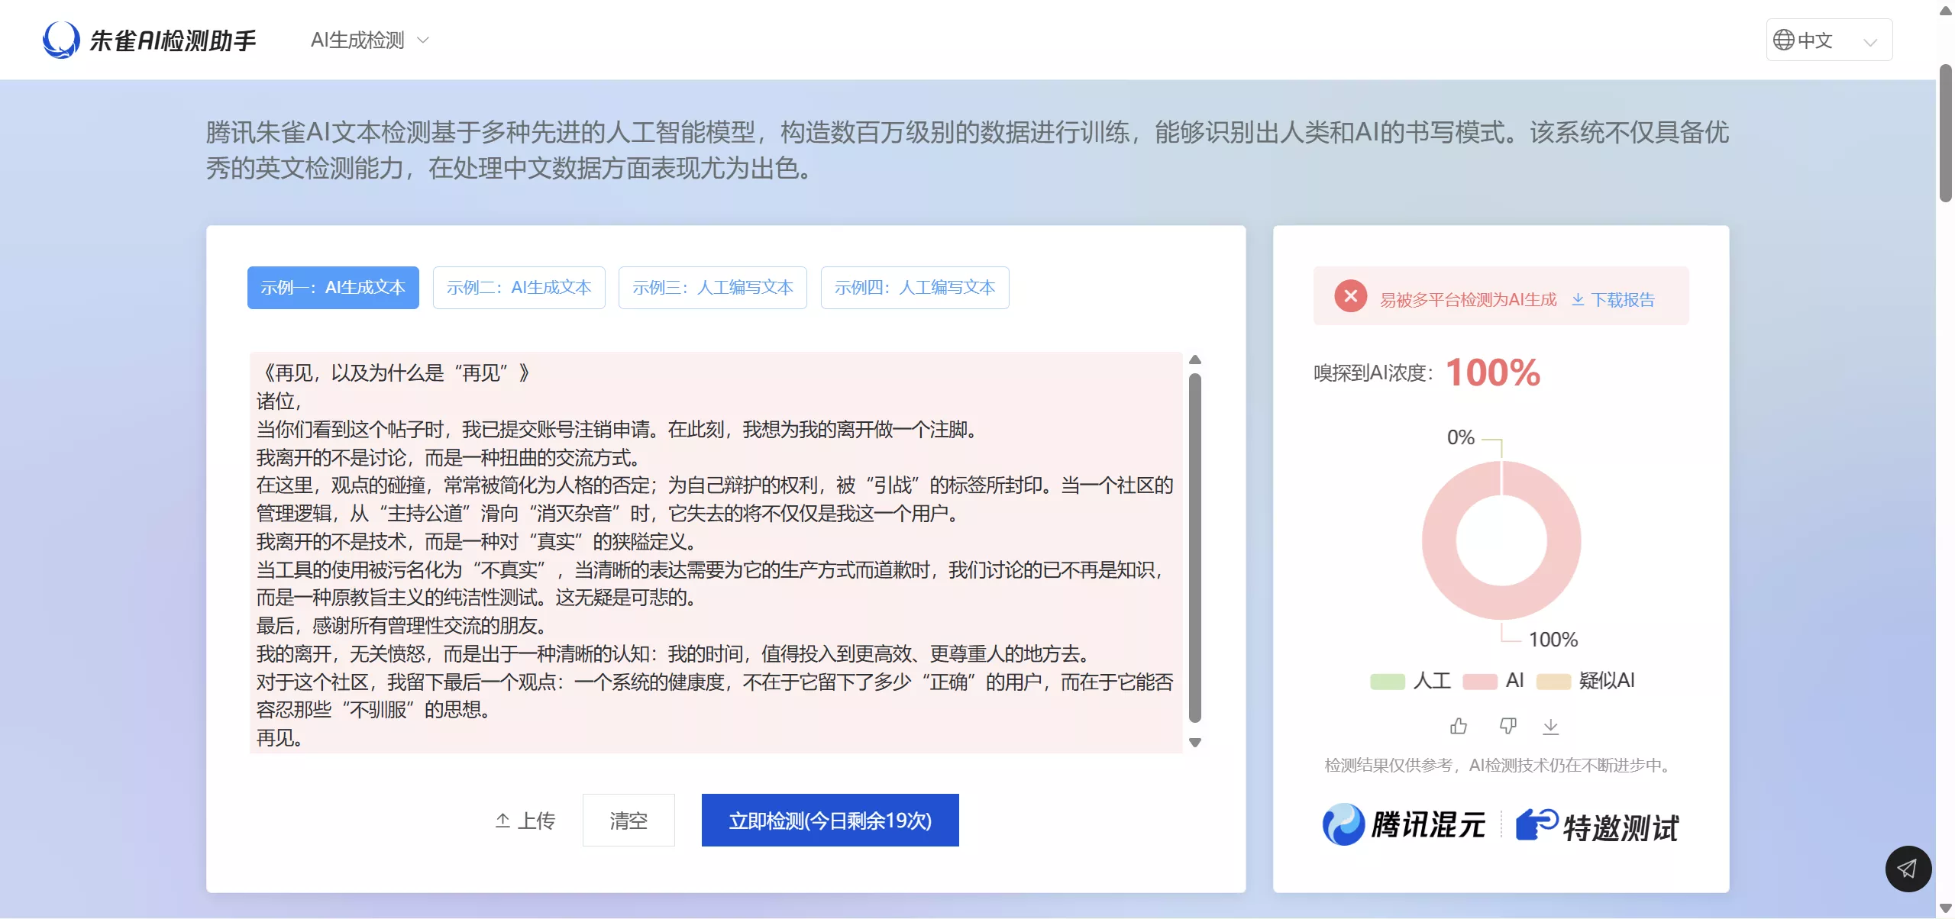This screenshot has height=919, width=1955.
Task: Give a thumbs up on the detection result
Action: [x=1458, y=726]
